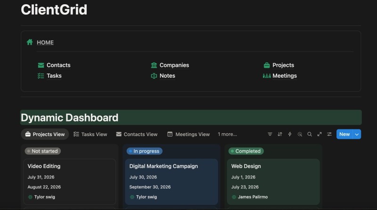377x210 pixels.
Task: Click the ClientGrid page title
Action: coord(54,9)
